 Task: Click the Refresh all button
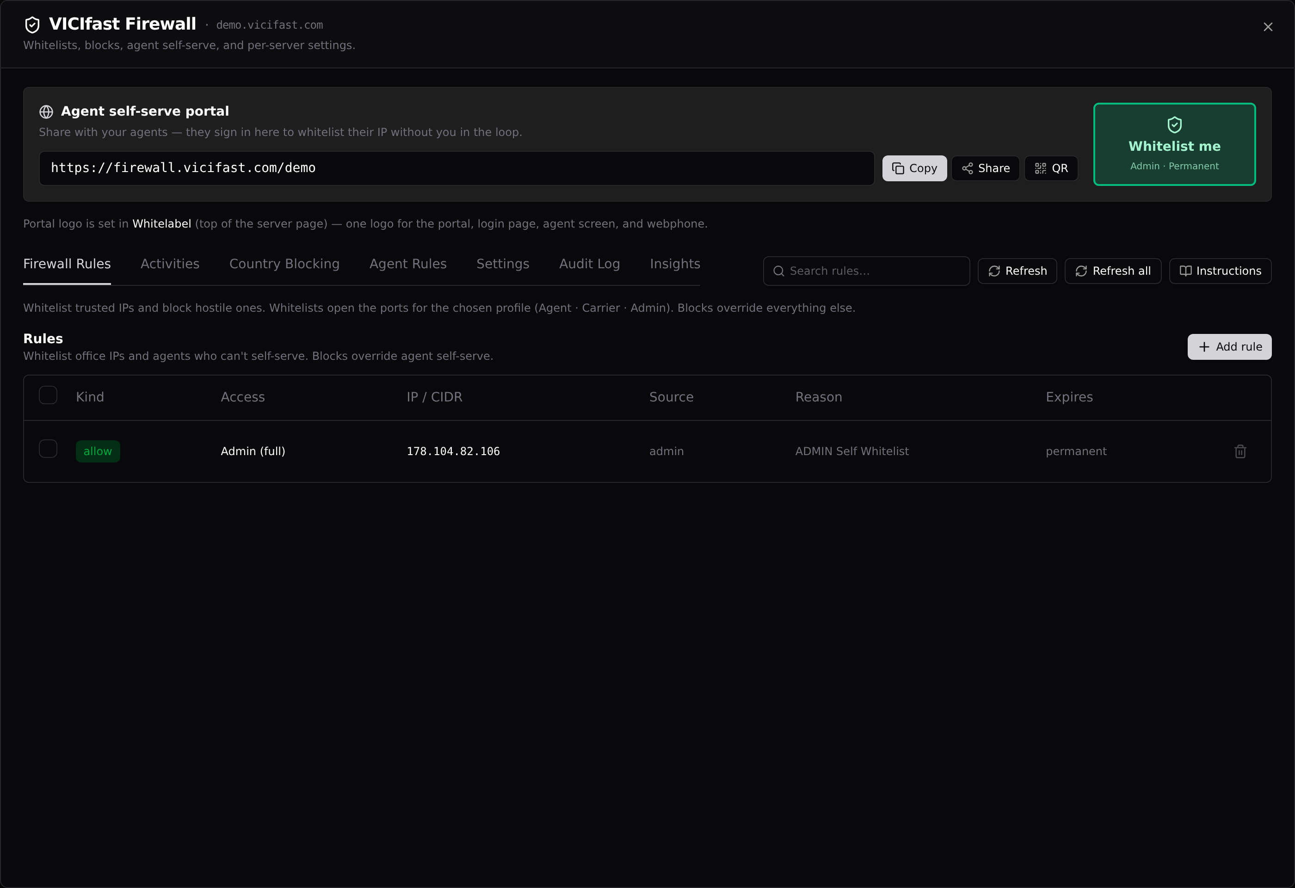point(1113,271)
